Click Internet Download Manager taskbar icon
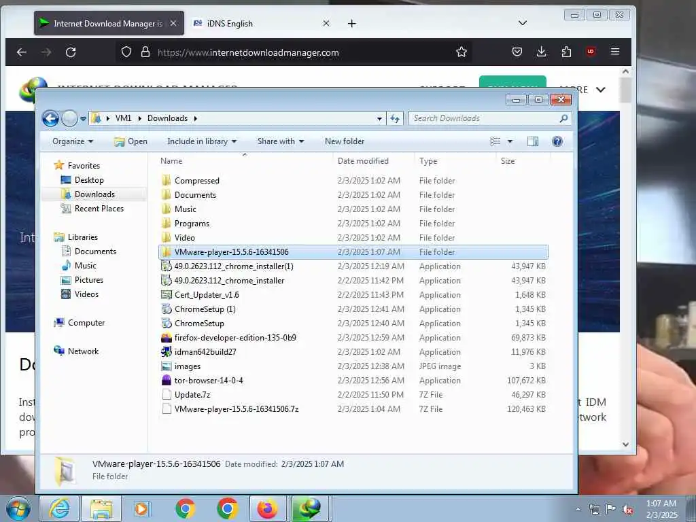This screenshot has width=696, height=522. point(310,508)
